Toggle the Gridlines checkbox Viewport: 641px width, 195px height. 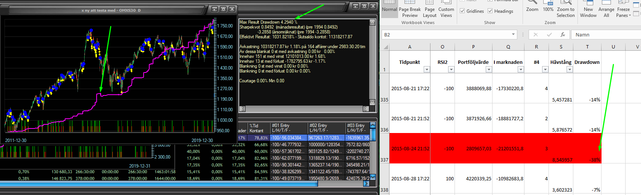[462, 11]
